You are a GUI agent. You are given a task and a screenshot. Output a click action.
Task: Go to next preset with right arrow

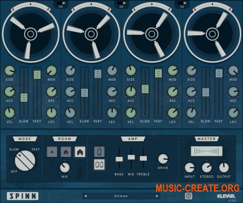pyautogui.click(x=157, y=196)
